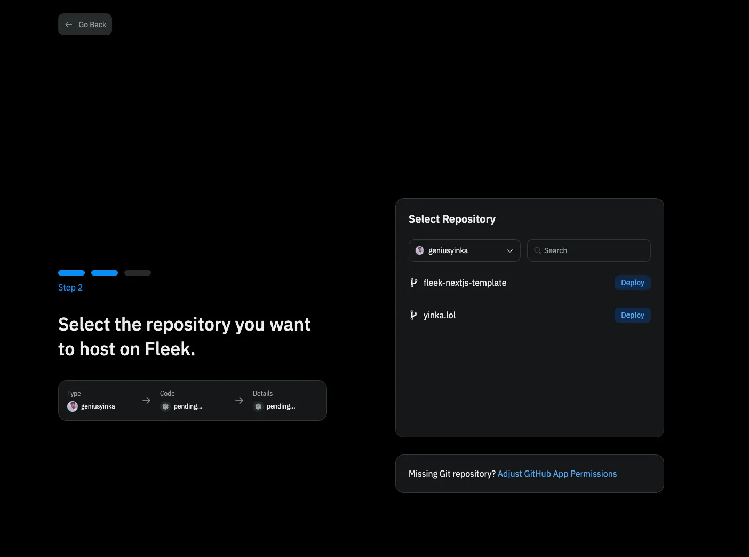This screenshot has height=557, width=749.
Task: Select the fleek-nextjs-template repository name
Action: coord(465,283)
